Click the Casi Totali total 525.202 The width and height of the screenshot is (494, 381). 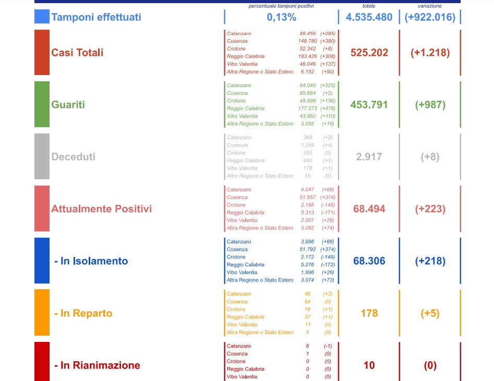[369, 53]
